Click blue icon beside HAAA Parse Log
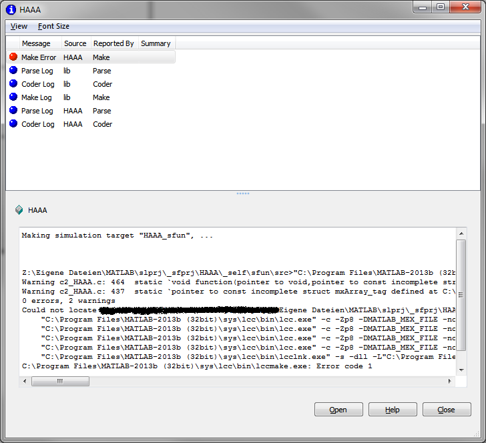 pyautogui.click(x=13, y=111)
